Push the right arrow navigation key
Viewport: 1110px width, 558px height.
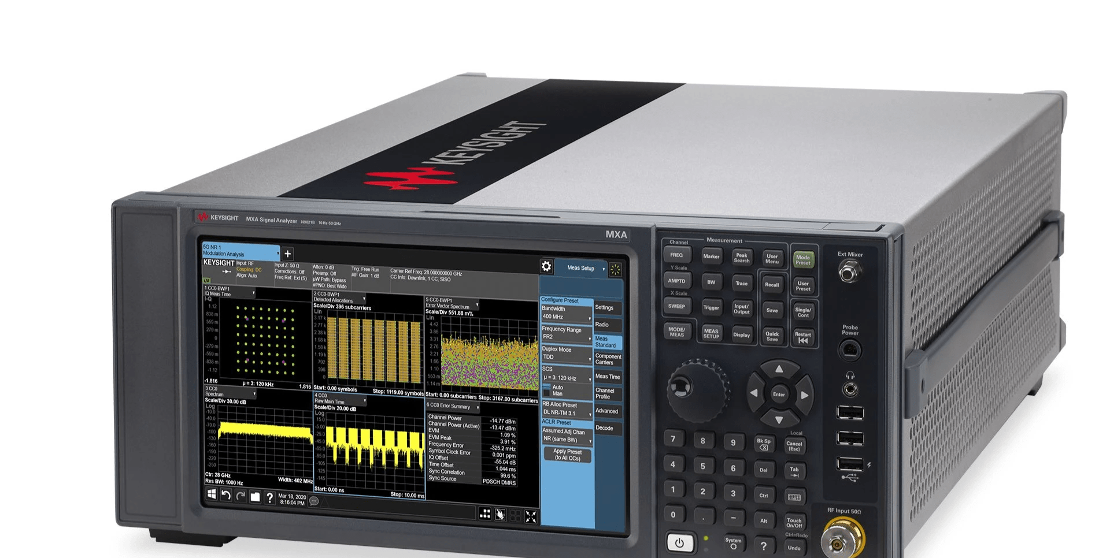[x=805, y=395]
